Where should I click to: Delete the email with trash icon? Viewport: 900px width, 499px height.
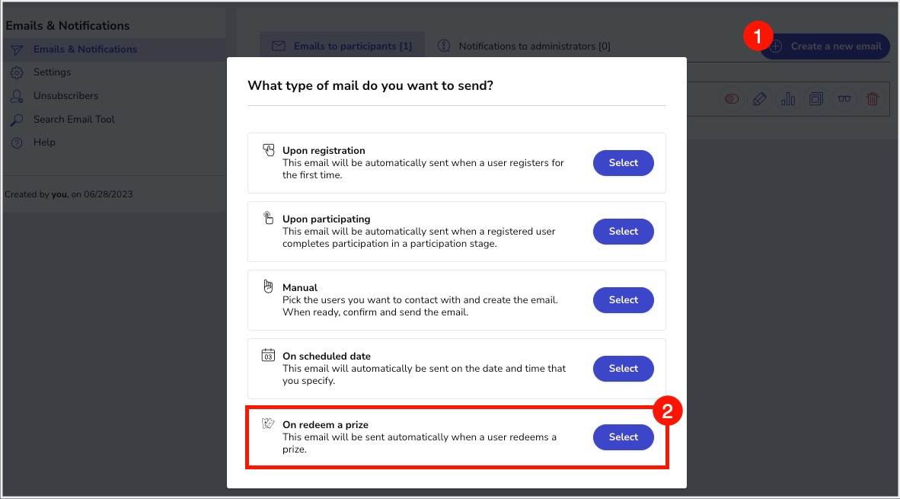pos(873,99)
